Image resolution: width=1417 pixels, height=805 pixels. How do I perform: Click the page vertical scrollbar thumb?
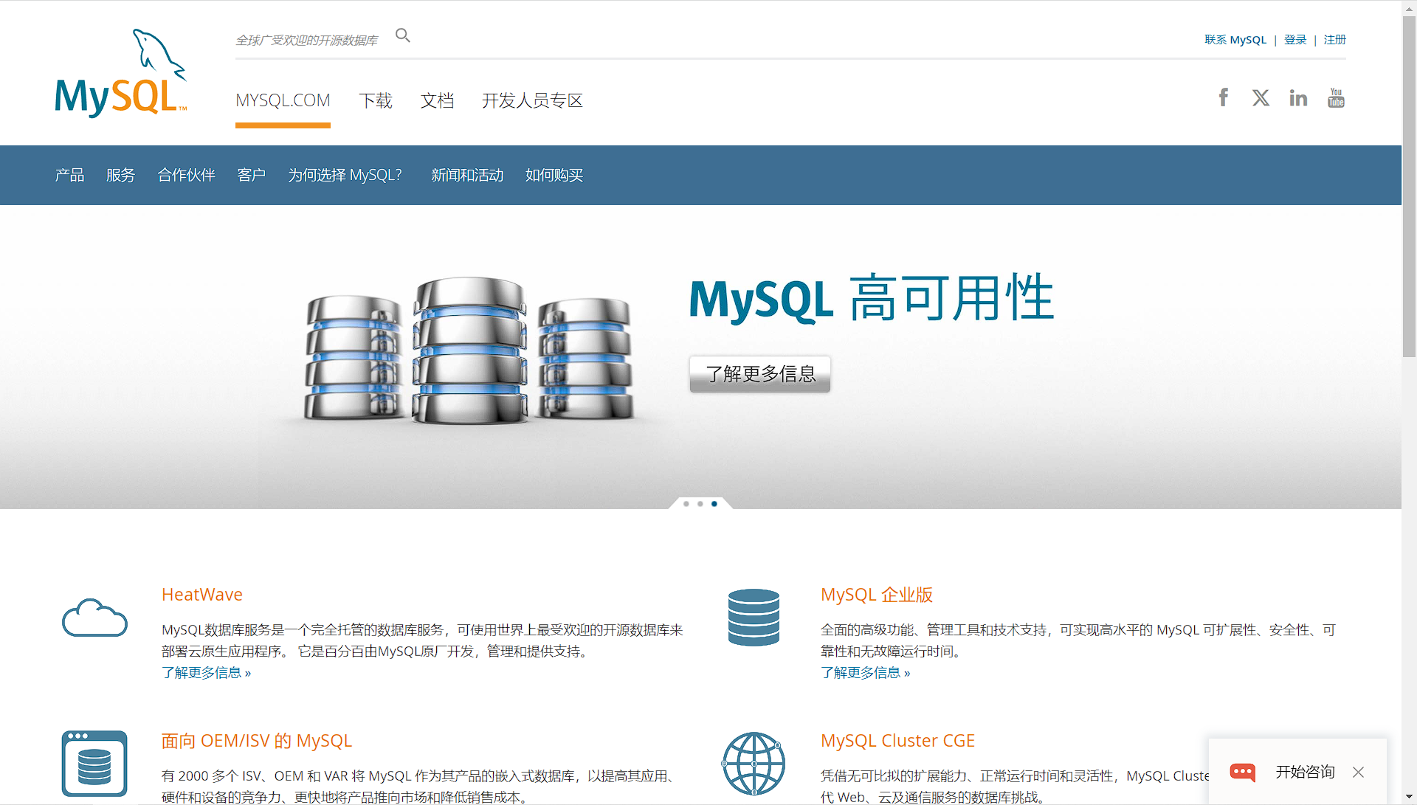[x=1409, y=187]
